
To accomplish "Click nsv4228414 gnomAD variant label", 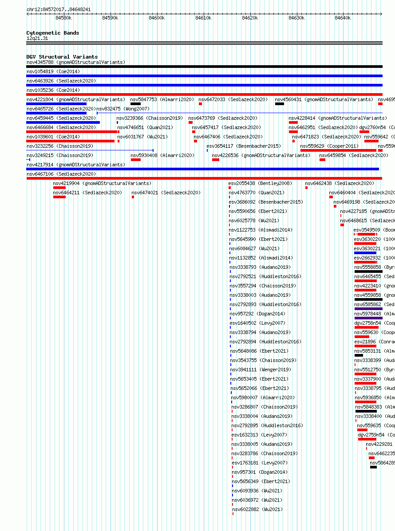I will coord(338,118).
